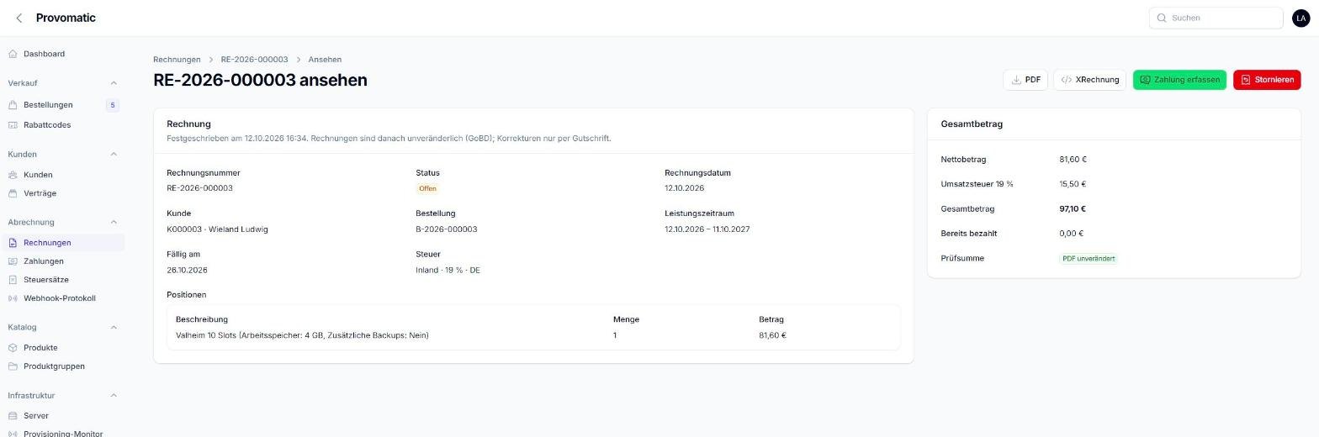The width and height of the screenshot is (1319, 437).
Task: Click the code icon on XRechnung button
Action: tap(1066, 80)
